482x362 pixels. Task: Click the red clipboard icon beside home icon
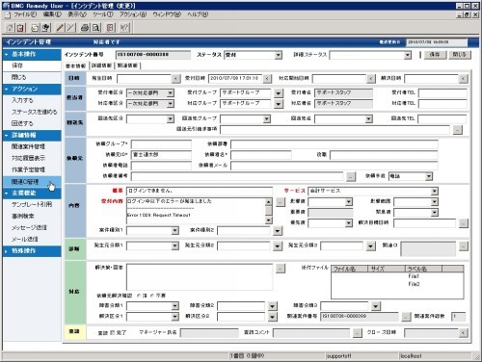tap(20, 28)
